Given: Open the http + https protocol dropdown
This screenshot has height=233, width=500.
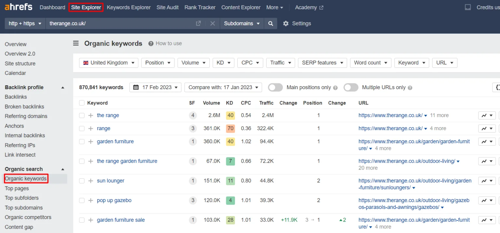Looking at the screenshot, I should point(25,23).
